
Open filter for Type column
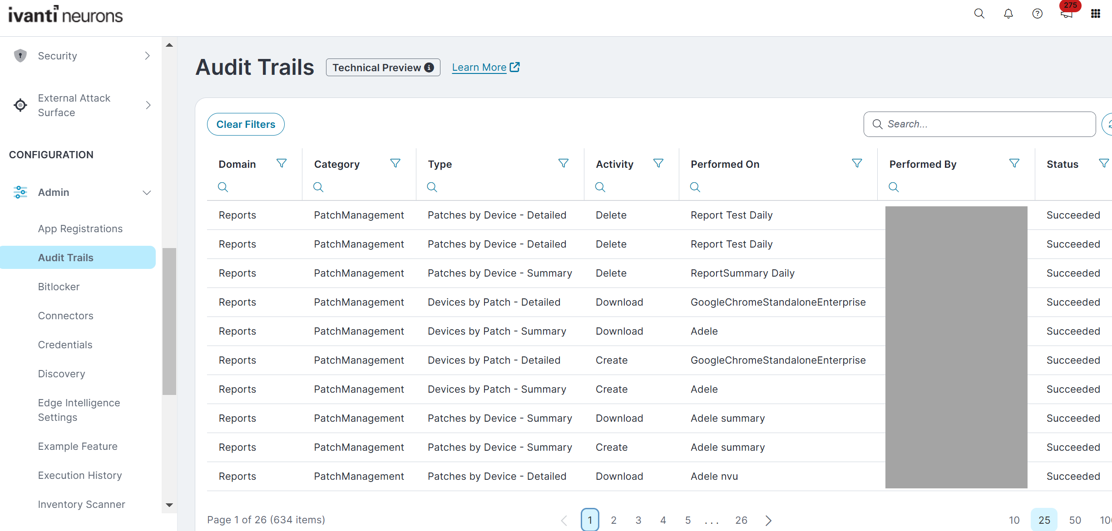(x=563, y=163)
